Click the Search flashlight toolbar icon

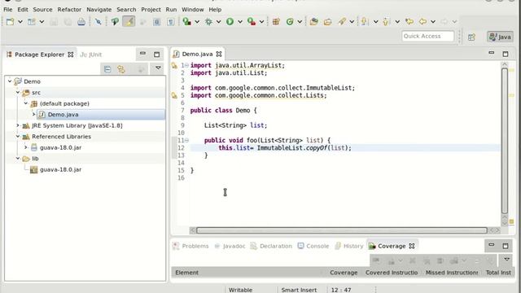pyautogui.click(x=342, y=22)
